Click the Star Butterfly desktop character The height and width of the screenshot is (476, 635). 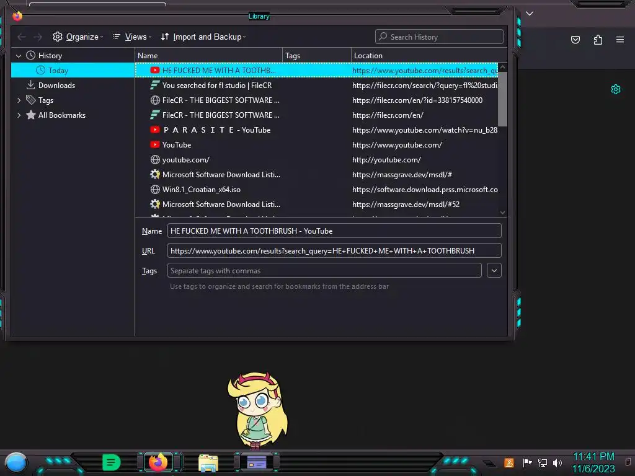click(257, 411)
